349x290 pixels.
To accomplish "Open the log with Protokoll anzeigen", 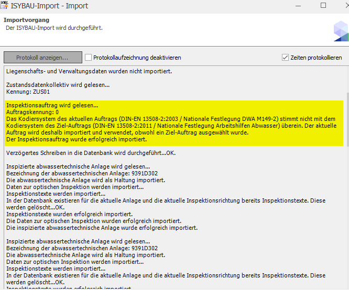I will click(42, 58).
